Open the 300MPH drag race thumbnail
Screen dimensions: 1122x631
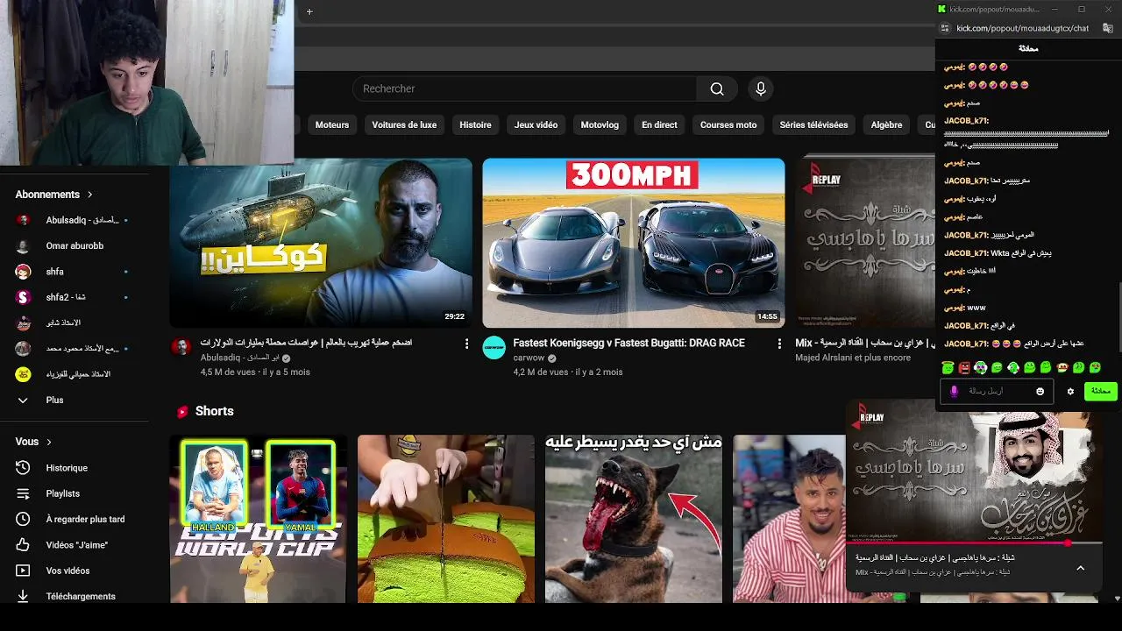(634, 243)
